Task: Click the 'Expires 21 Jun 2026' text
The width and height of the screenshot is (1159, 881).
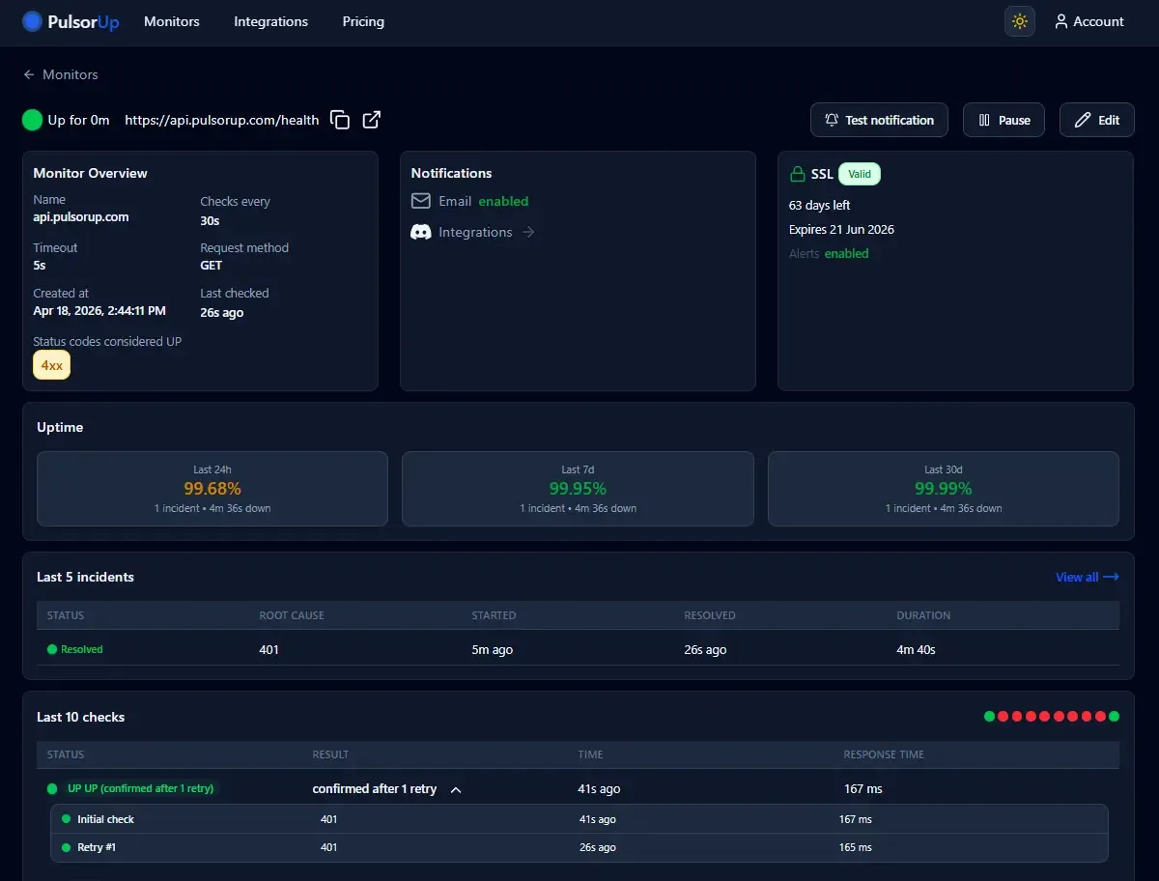Action: click(841, 229)
